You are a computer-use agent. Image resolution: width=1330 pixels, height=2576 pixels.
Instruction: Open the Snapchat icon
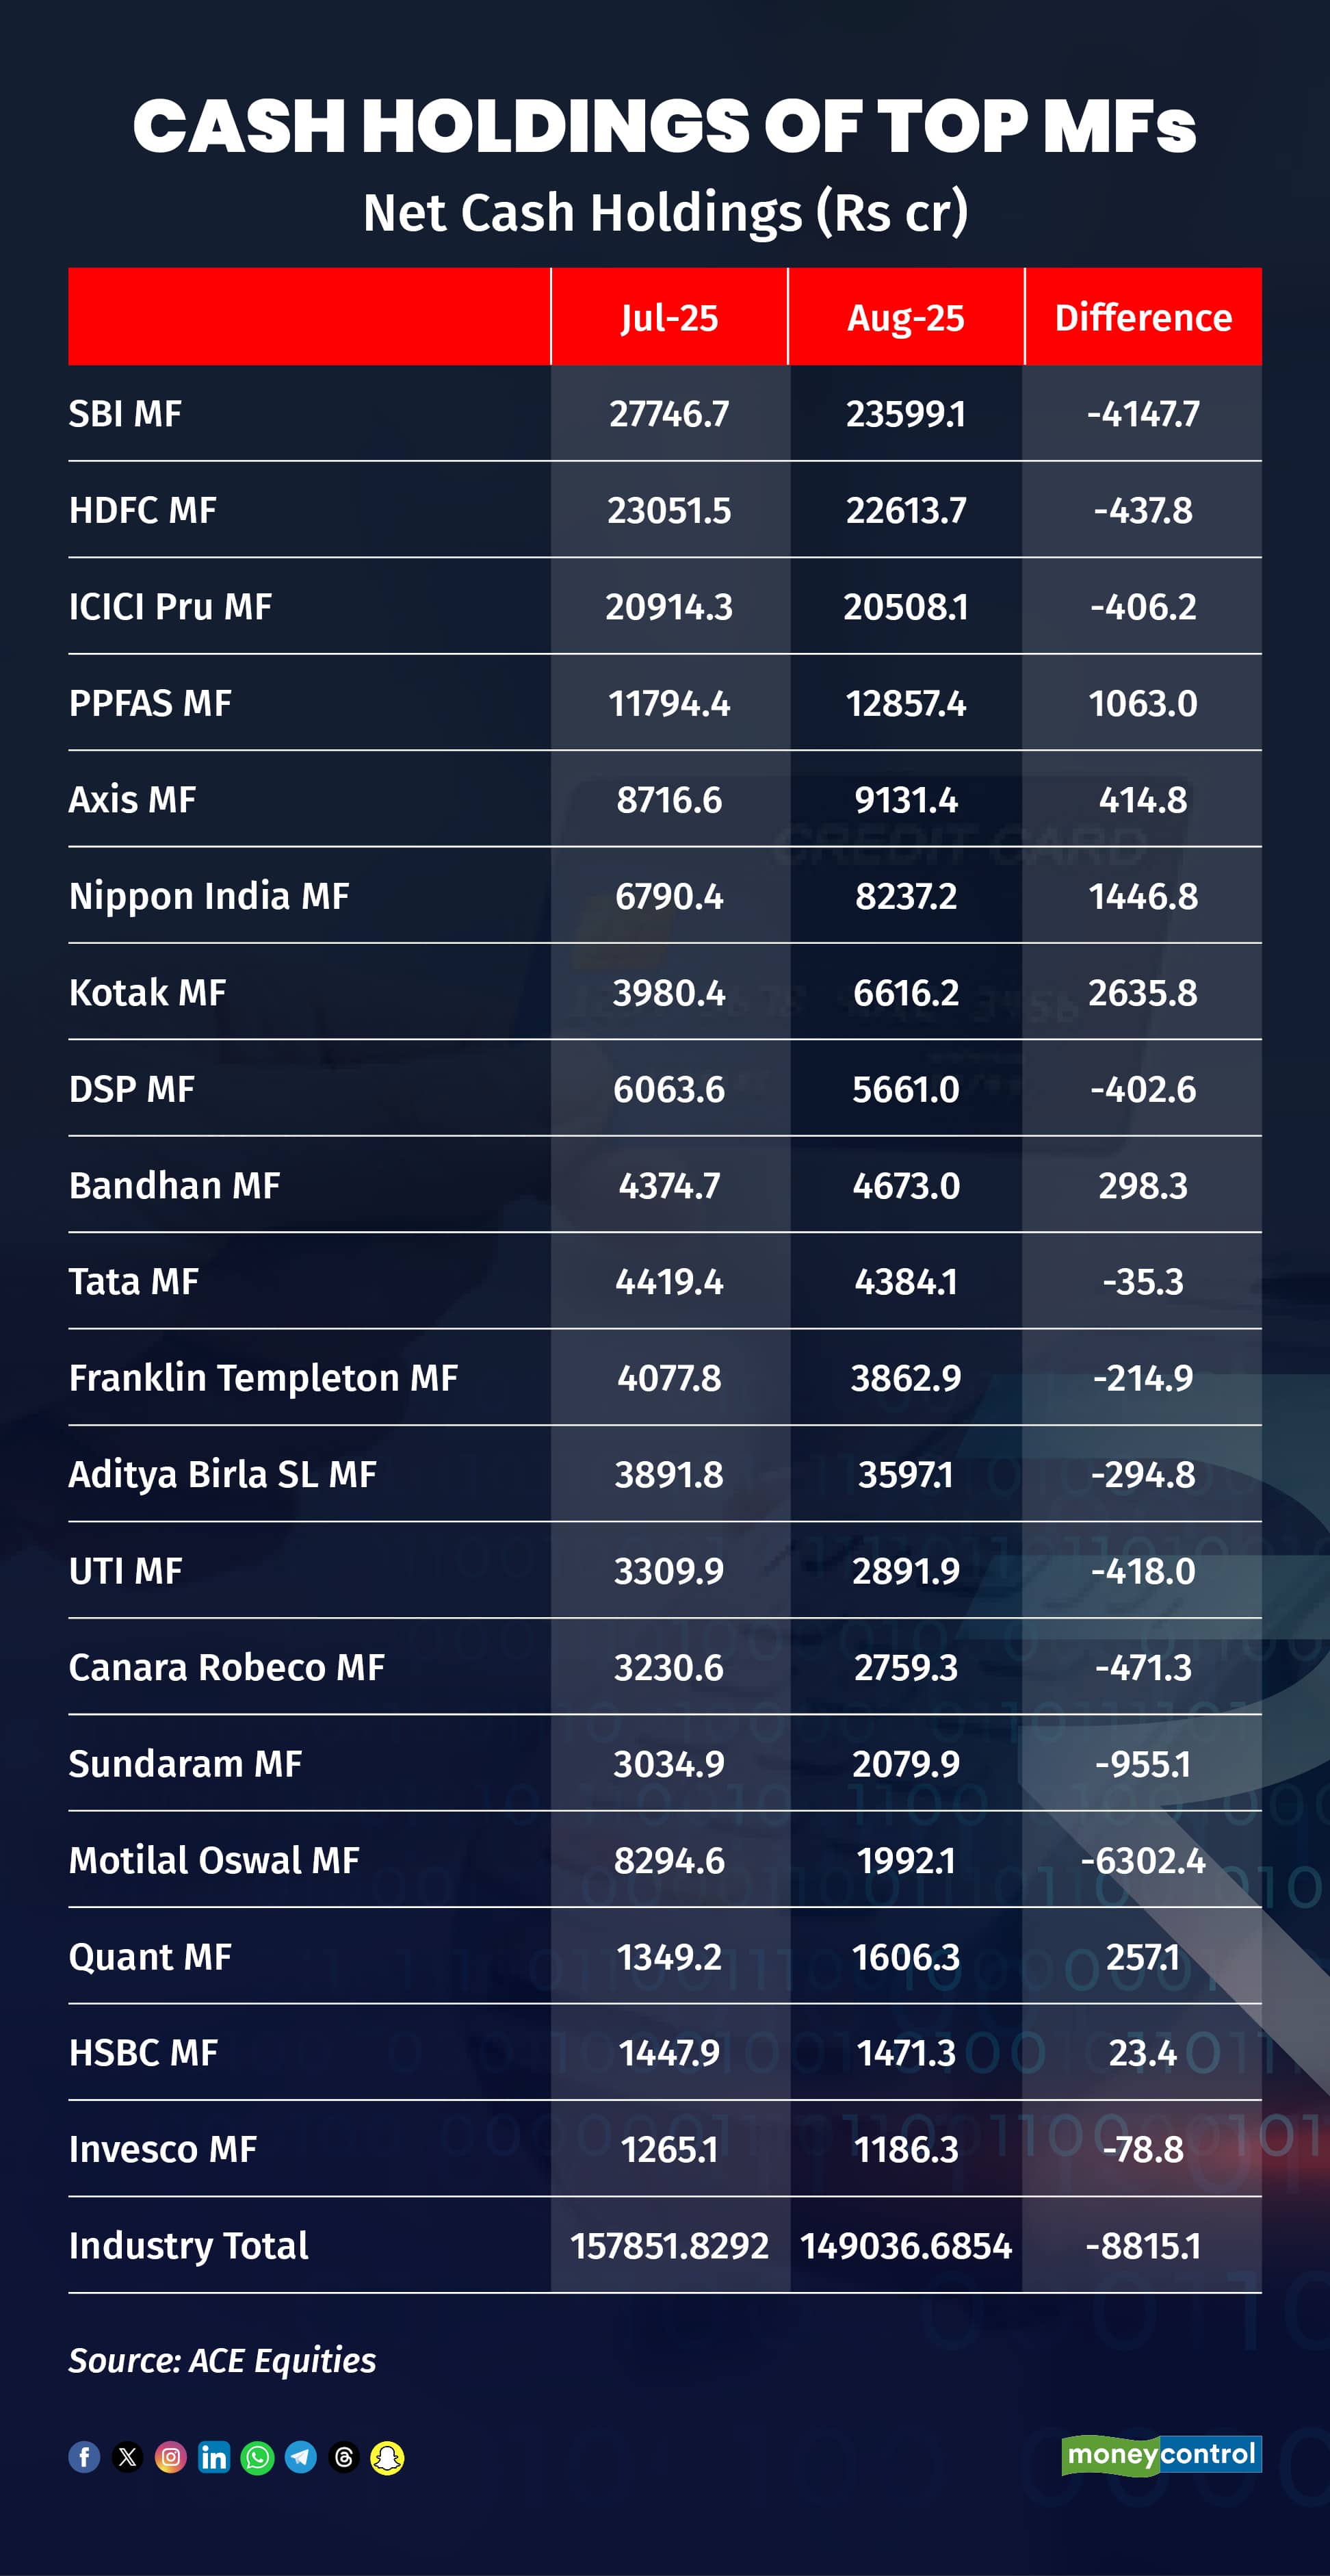click(387, 2457)
